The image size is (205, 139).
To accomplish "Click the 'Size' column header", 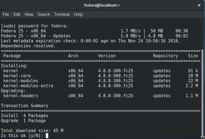I will [x=193, y=56].
